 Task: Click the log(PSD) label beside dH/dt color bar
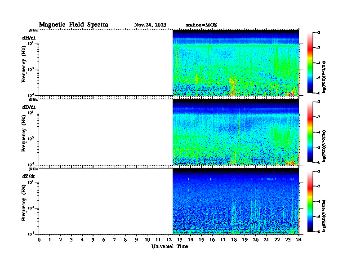click(x=325, y=77)
